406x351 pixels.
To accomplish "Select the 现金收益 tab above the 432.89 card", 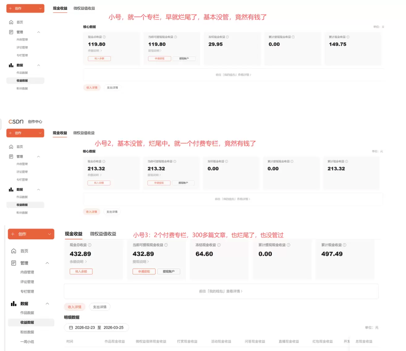I will click(x=74, y=234).
